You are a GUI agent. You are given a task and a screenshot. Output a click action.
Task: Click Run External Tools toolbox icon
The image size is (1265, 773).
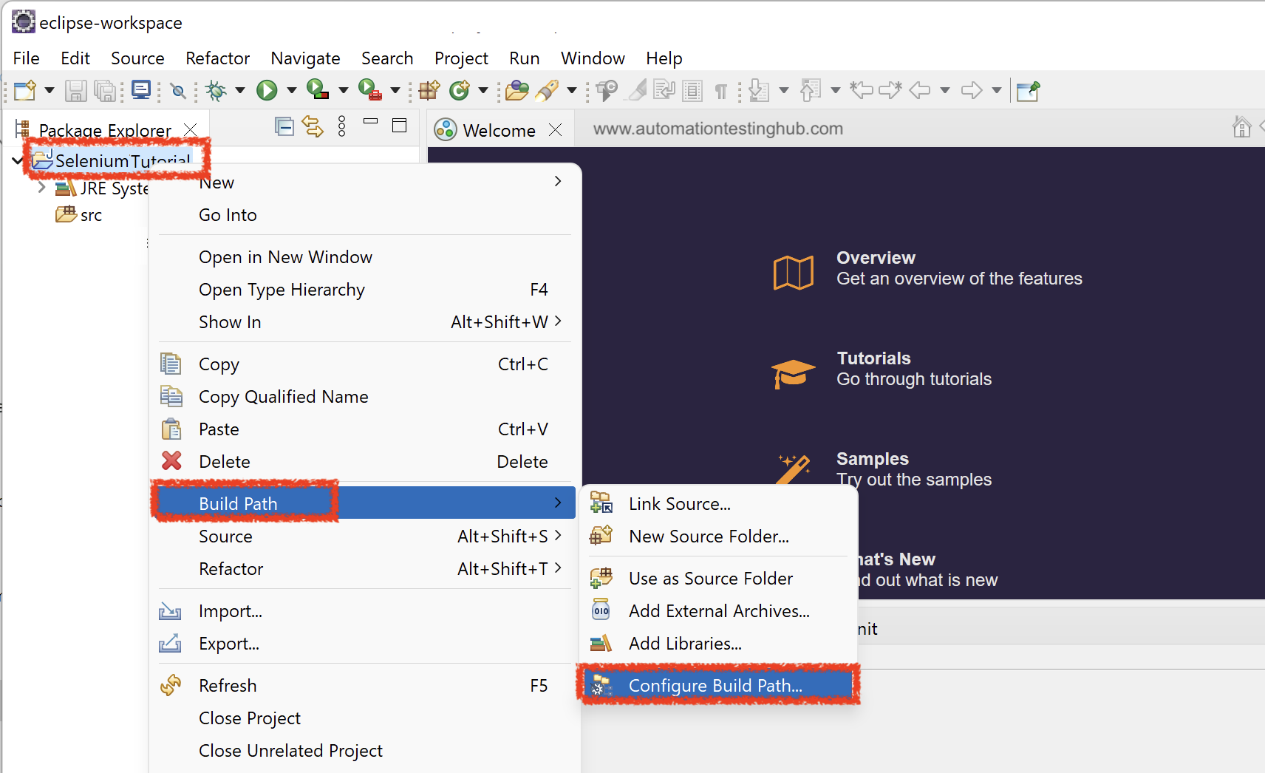pos(370,89)
